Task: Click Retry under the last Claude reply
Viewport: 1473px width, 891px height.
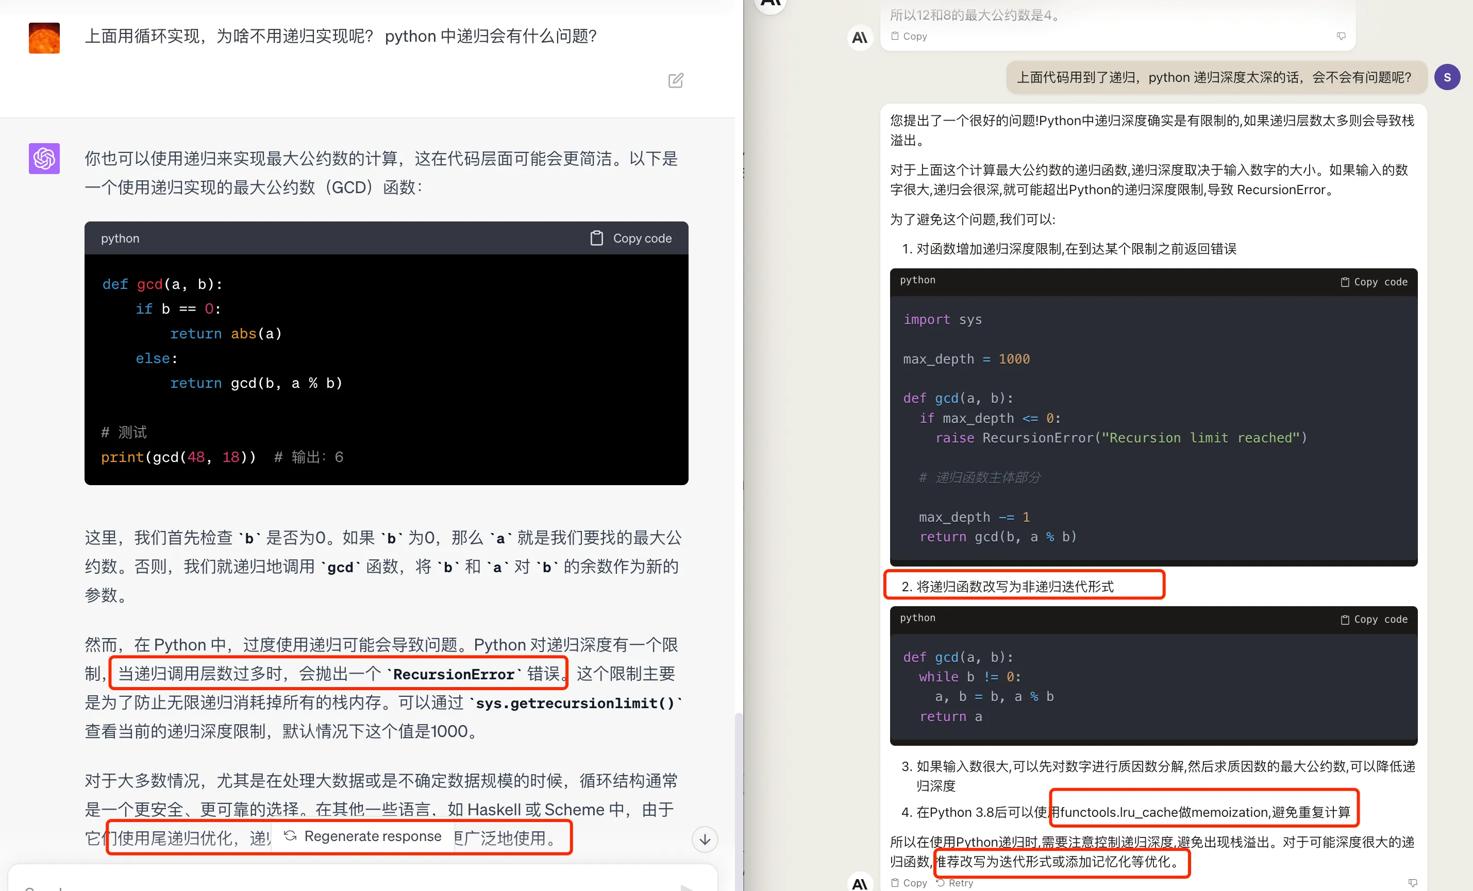Action: click(955, 883)
